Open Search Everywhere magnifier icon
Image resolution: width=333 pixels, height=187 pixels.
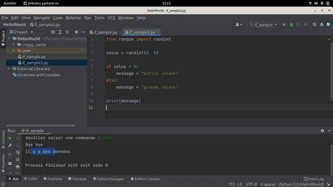coord(314,24)
